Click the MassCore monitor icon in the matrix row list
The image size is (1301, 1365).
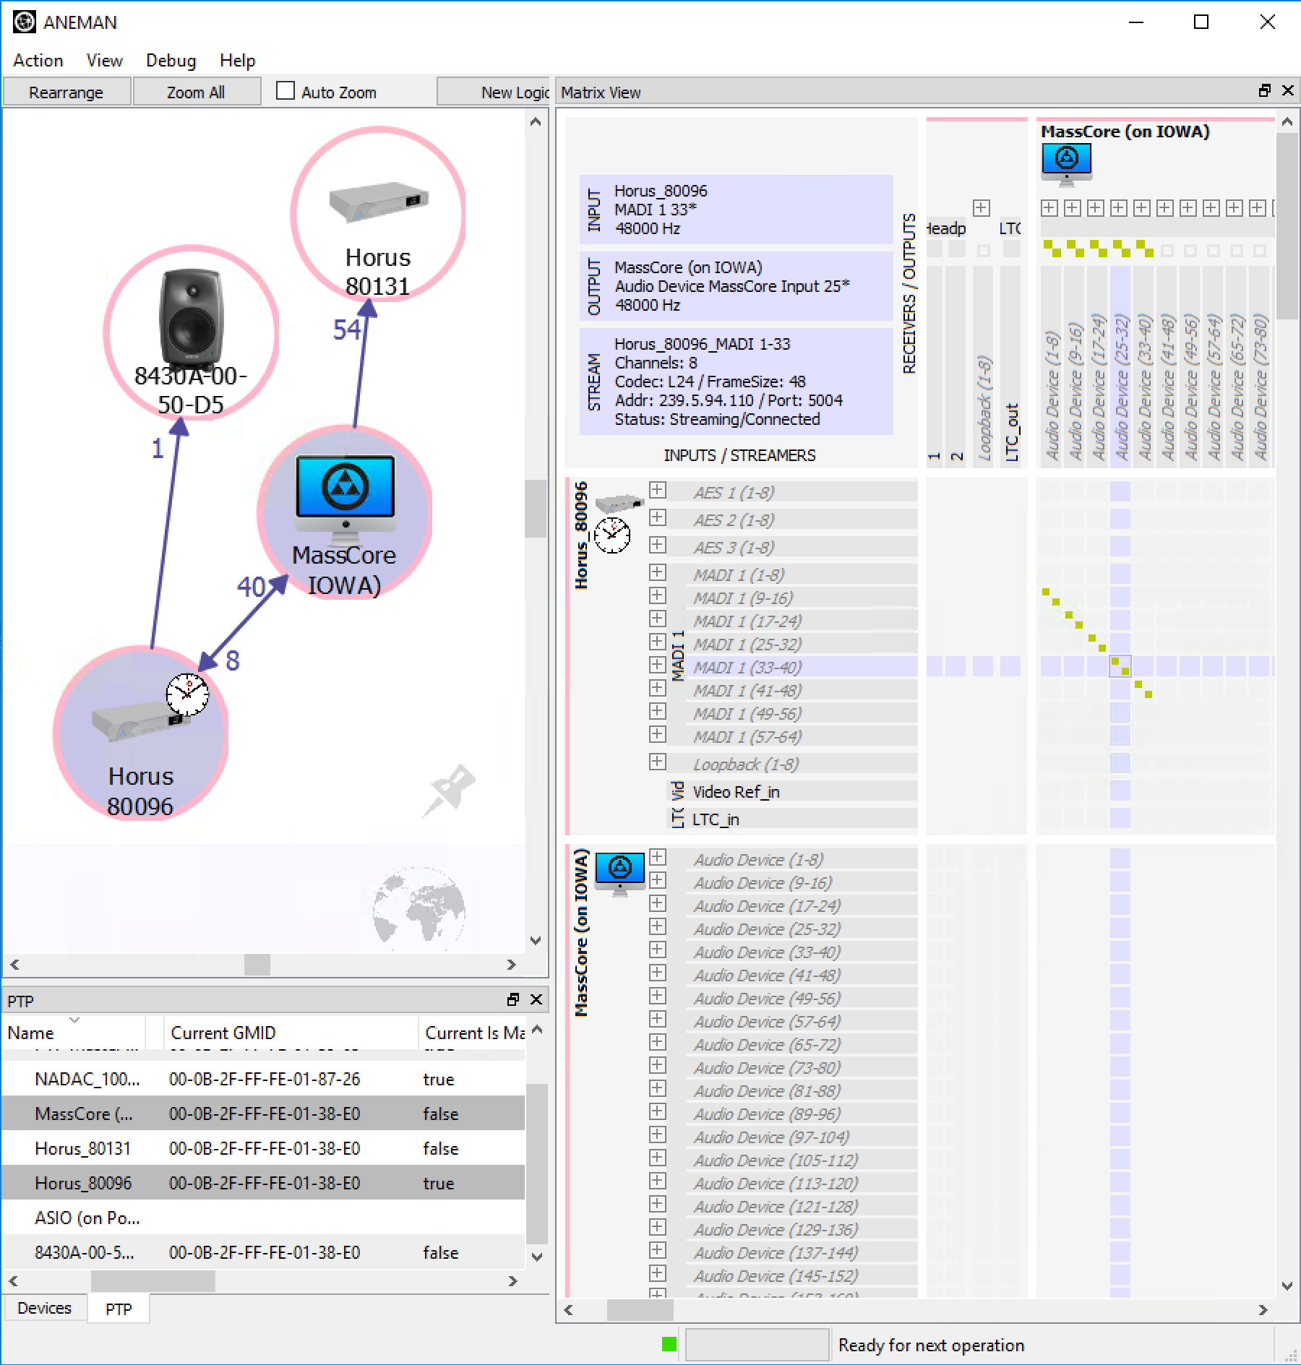pos(620,873)
